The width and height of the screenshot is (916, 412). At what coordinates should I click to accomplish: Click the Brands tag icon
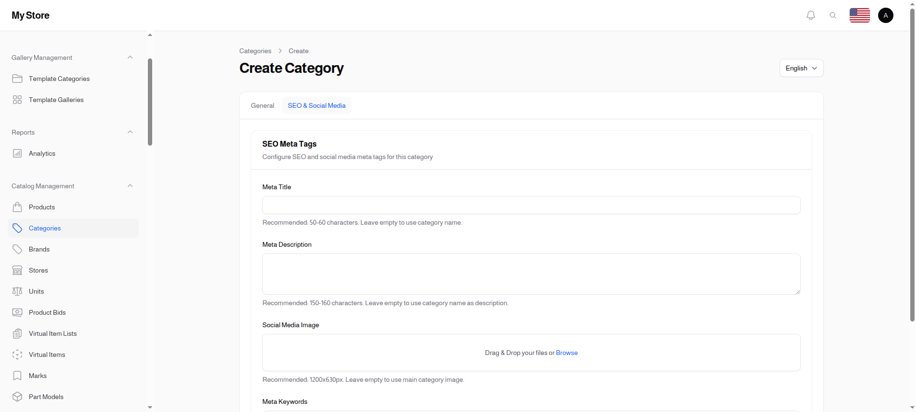[17, 249]
